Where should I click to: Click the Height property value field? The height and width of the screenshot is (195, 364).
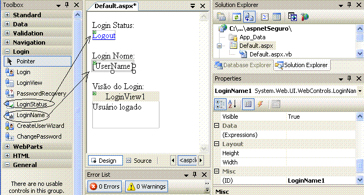tap(321, 153)
